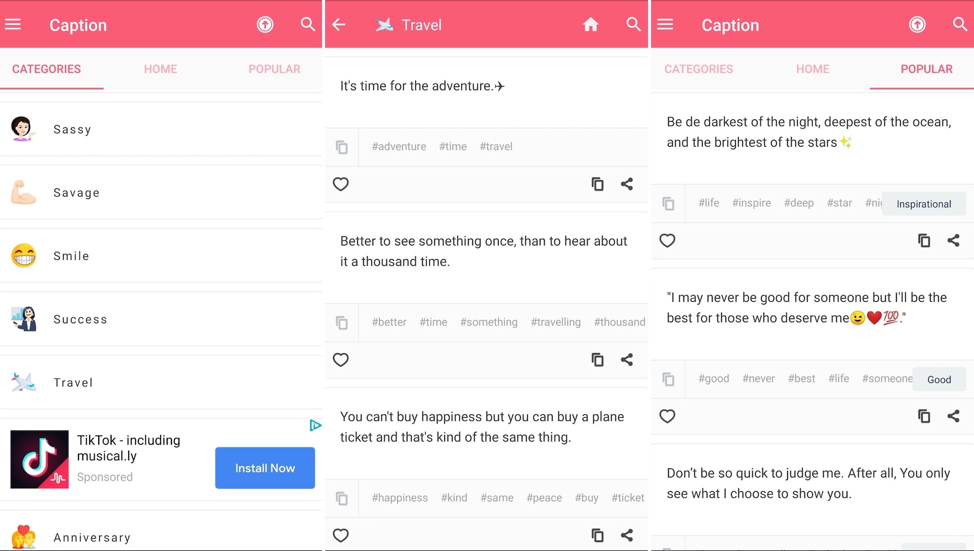974x551 pixels.
Task: Share the darkest of the night caption
Action: (x=953, y=241)
